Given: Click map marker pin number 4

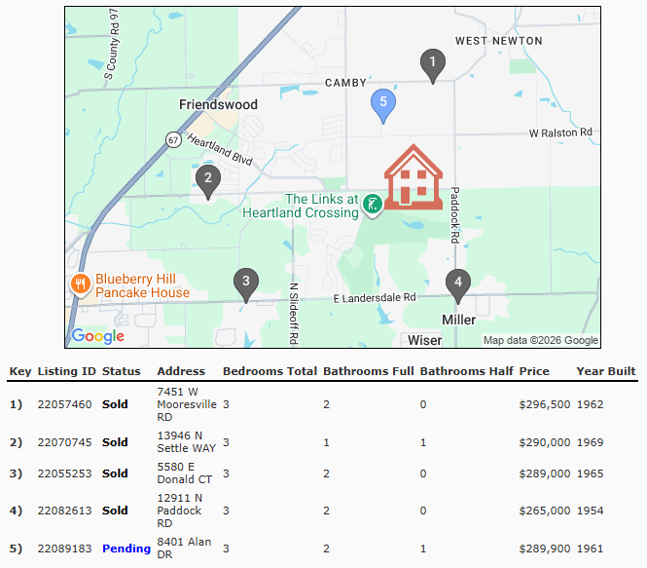Looking at the screenshot, I should 458,286.
